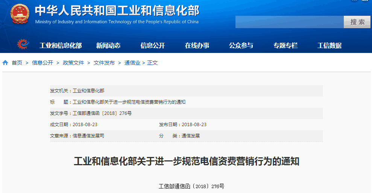Click the bold article headline

(x=187, y=161)
